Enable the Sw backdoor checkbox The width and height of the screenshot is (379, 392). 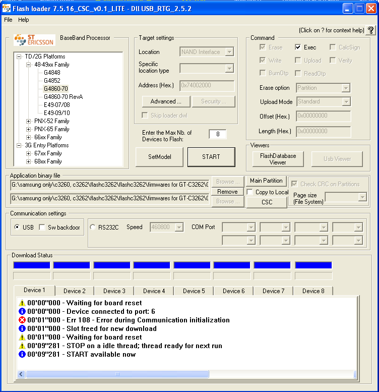(42, 227)
